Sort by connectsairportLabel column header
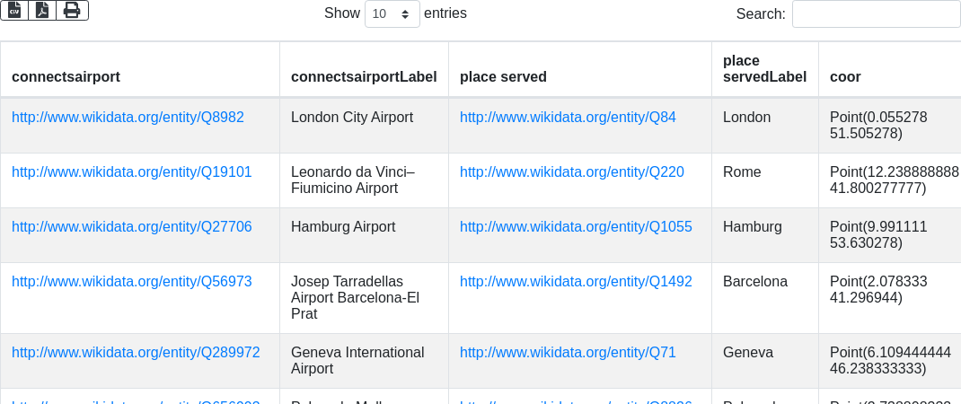961x404 pixels. 364,77
